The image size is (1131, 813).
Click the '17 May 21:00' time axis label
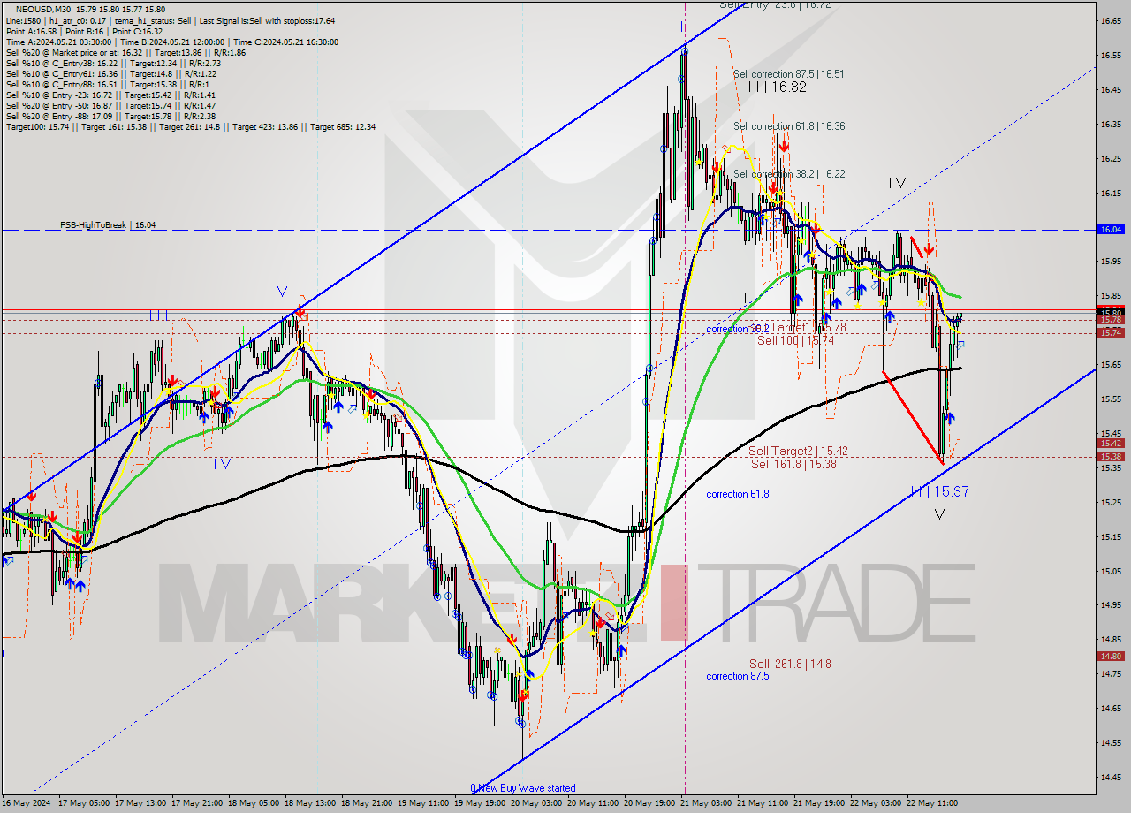coord(197,803)
